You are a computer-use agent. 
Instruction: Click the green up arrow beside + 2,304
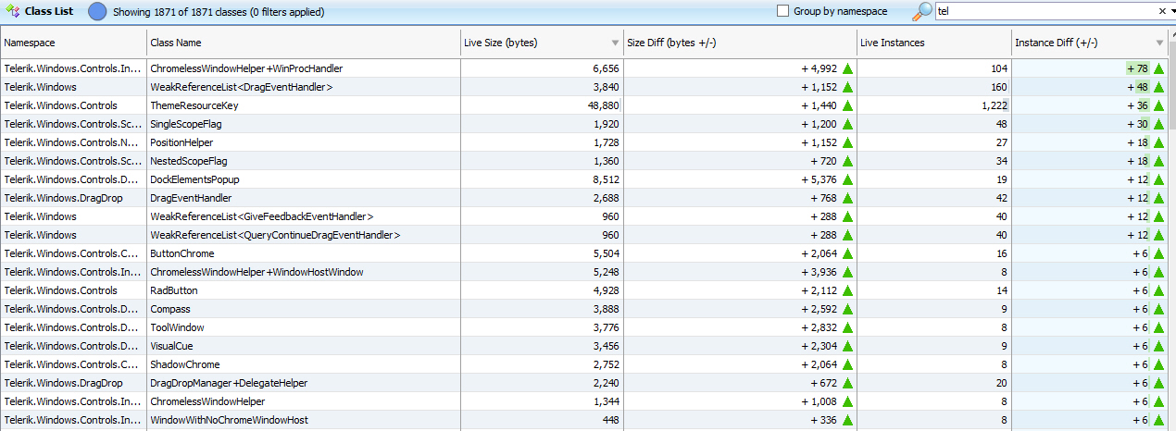847,346
